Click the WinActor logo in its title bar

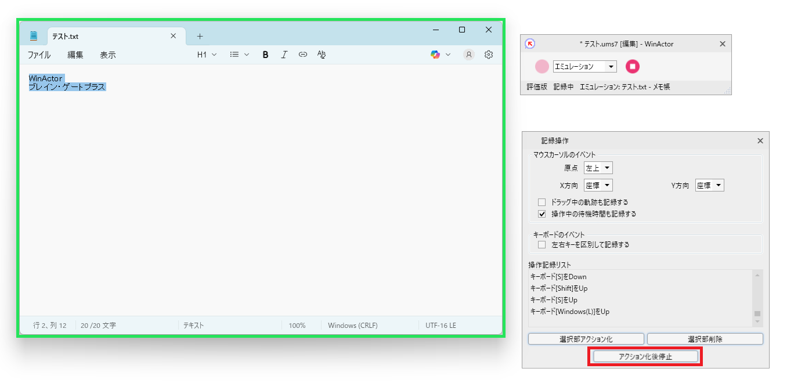click(x=529, y=44)
